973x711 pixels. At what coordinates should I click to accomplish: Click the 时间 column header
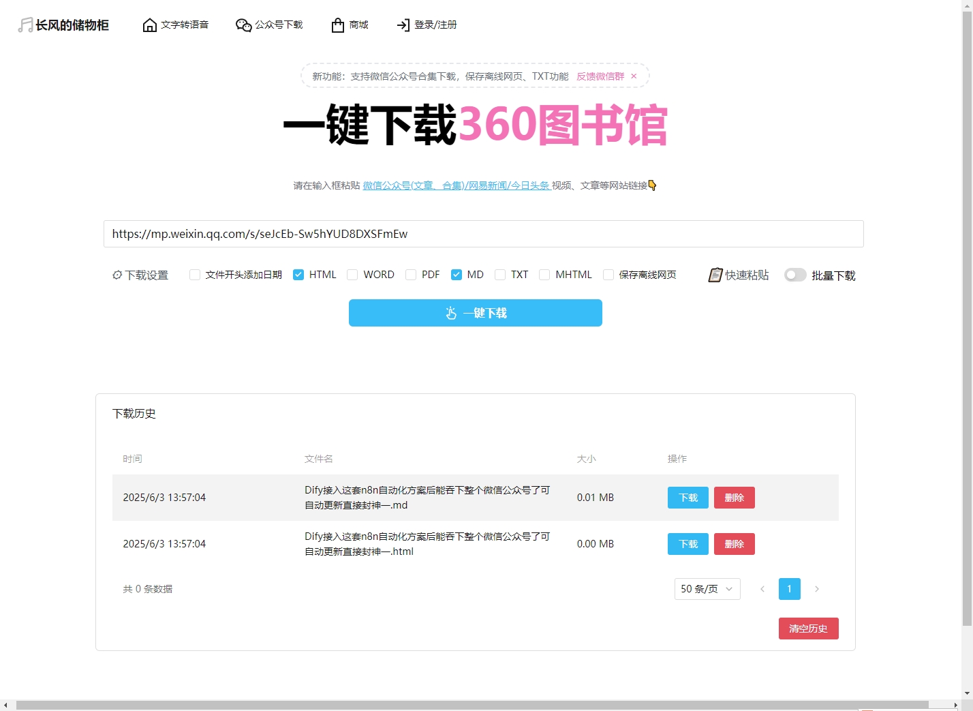[132, 459]
